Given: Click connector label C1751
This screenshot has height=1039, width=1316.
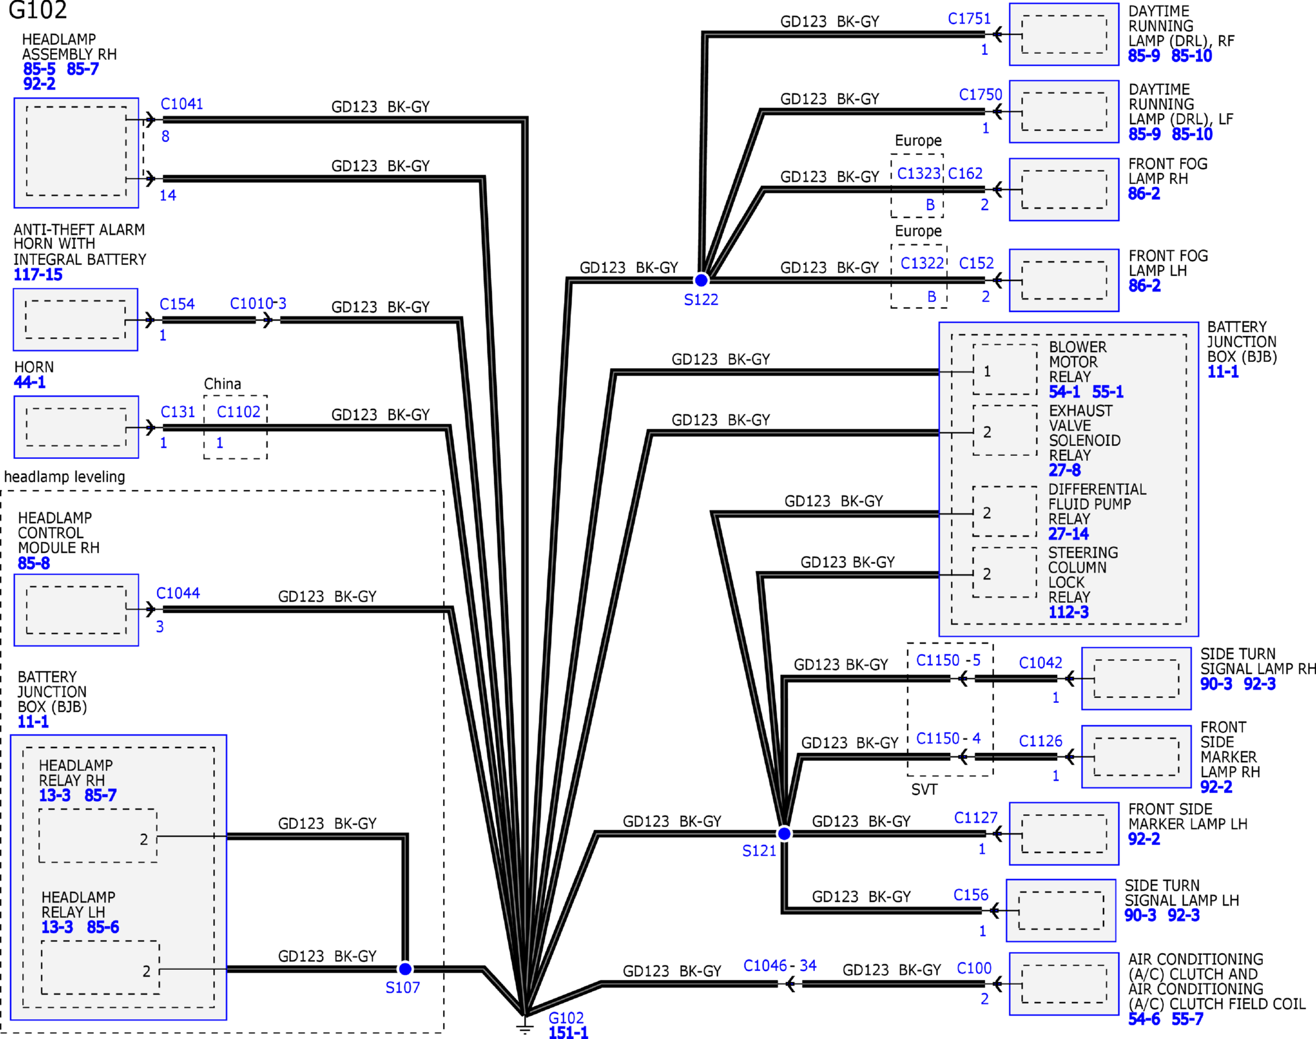Looking at the screenshot, I should pyautogui.click(x=969, y=19).
